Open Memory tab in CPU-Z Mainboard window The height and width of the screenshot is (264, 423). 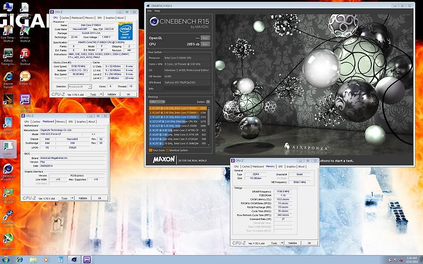point(61,122)
